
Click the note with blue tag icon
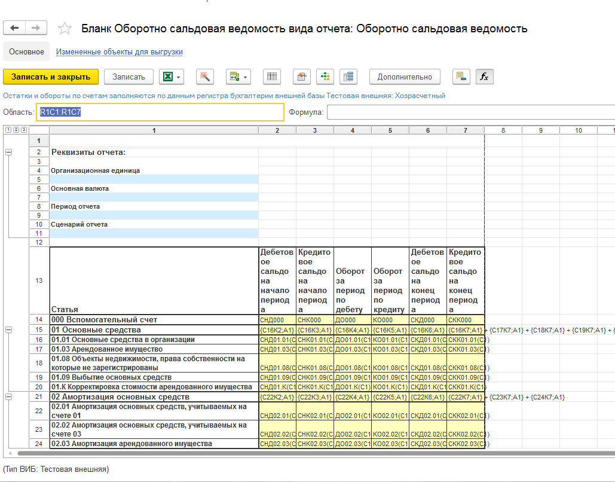click(x=461, y=77)
